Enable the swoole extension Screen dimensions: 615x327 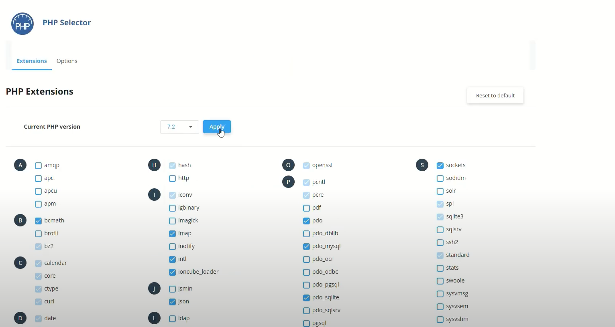[440, 281]
